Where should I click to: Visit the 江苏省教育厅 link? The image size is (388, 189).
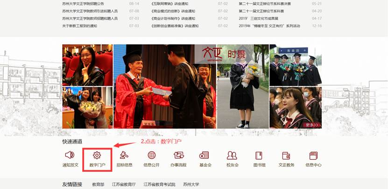[x=124, y=184]
